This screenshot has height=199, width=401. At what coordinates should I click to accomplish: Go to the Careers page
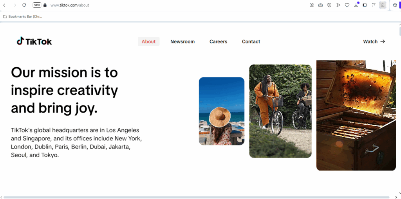pyautogui.click(x=218, y=41)
